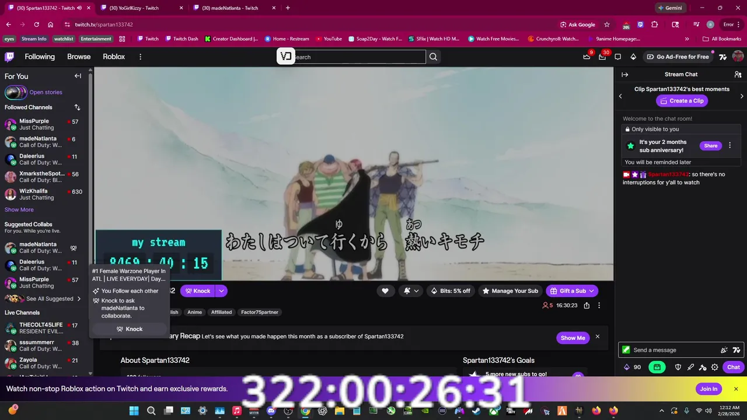
Task: Go to next chat highlight card
Action: [742, 96]
